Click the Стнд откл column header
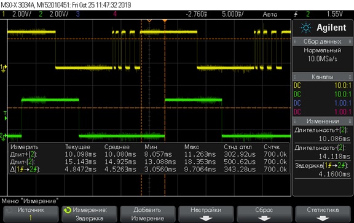 pyautogui.click(x=238, y=147)
